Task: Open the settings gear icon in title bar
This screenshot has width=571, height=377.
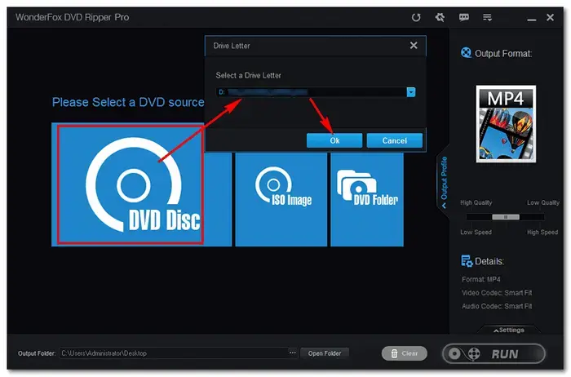Action: 440,17
